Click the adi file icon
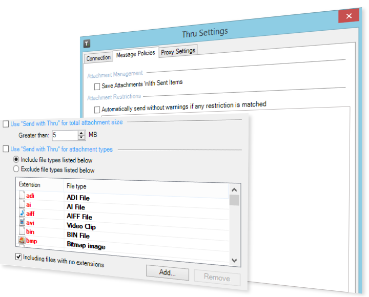 click(x=22, y=195)
